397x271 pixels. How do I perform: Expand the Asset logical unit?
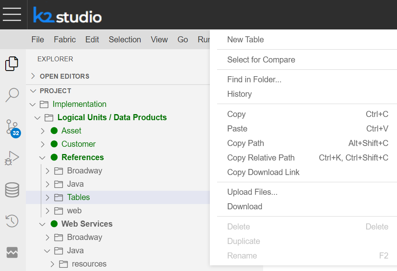[x=43, y=131]
